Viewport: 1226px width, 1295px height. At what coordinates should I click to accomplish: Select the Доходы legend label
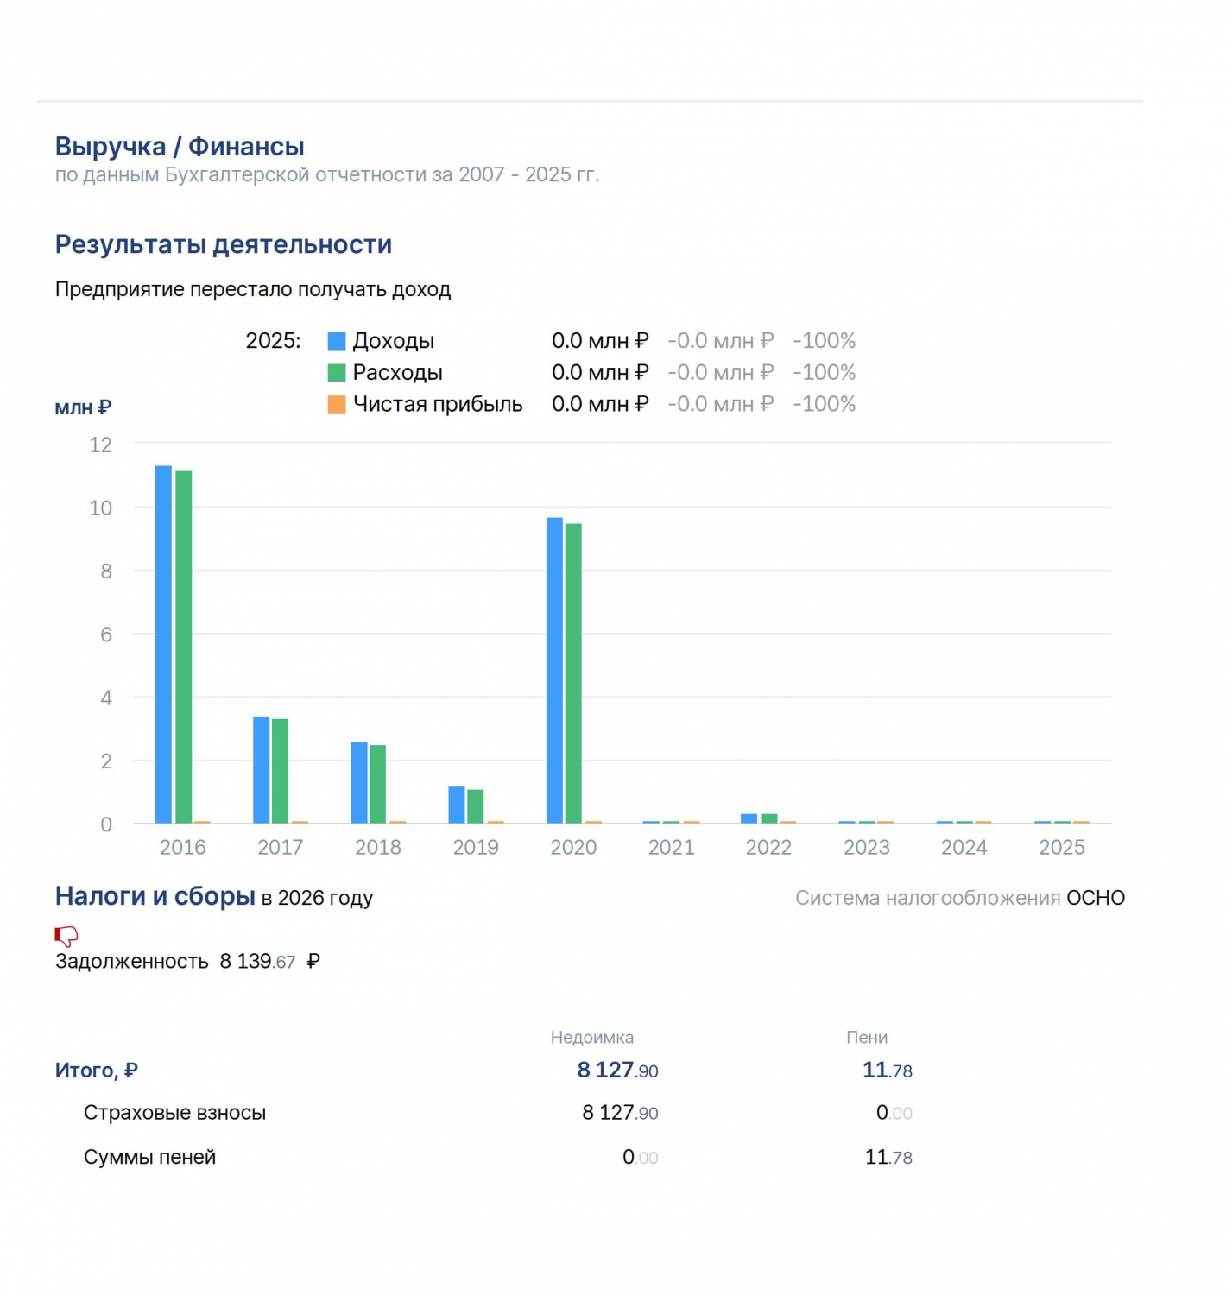[394, 341]
